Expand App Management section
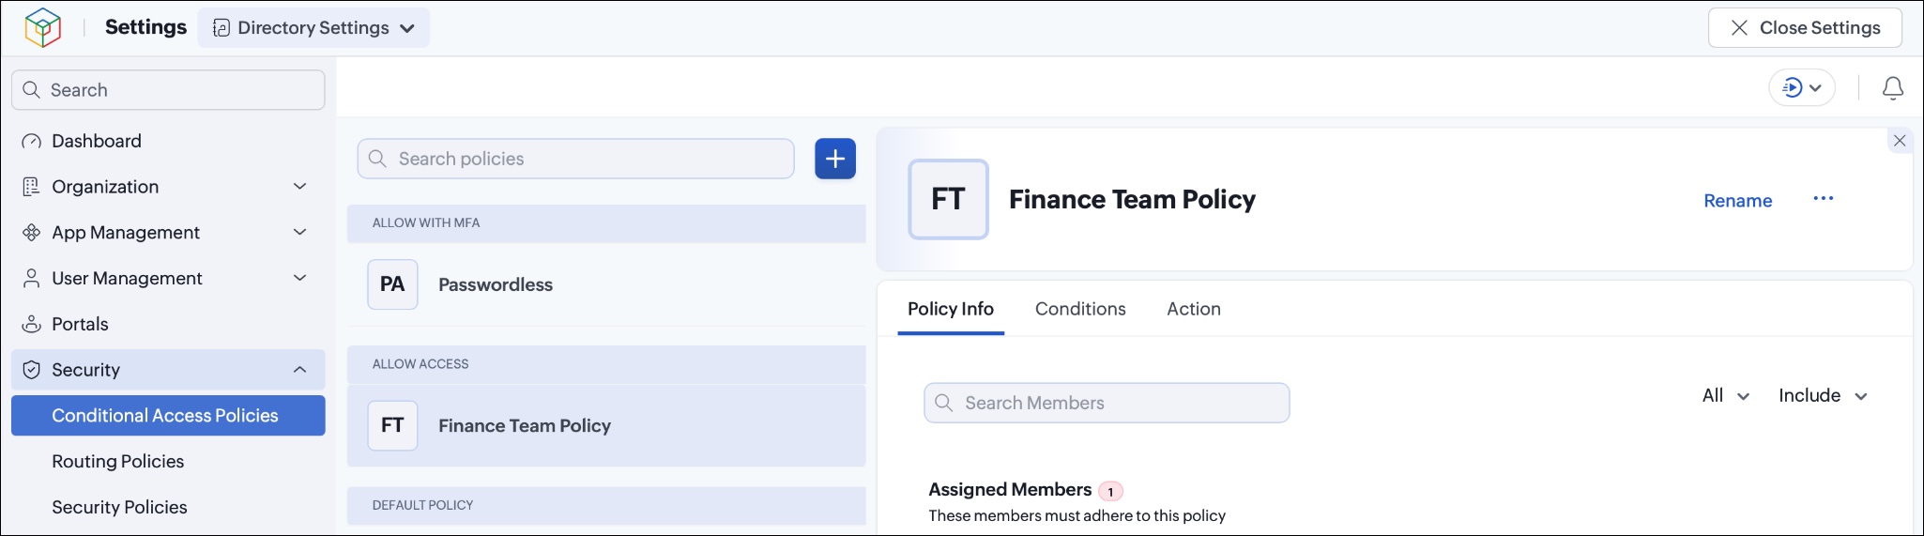The image size is (1924, 536). 299,233
